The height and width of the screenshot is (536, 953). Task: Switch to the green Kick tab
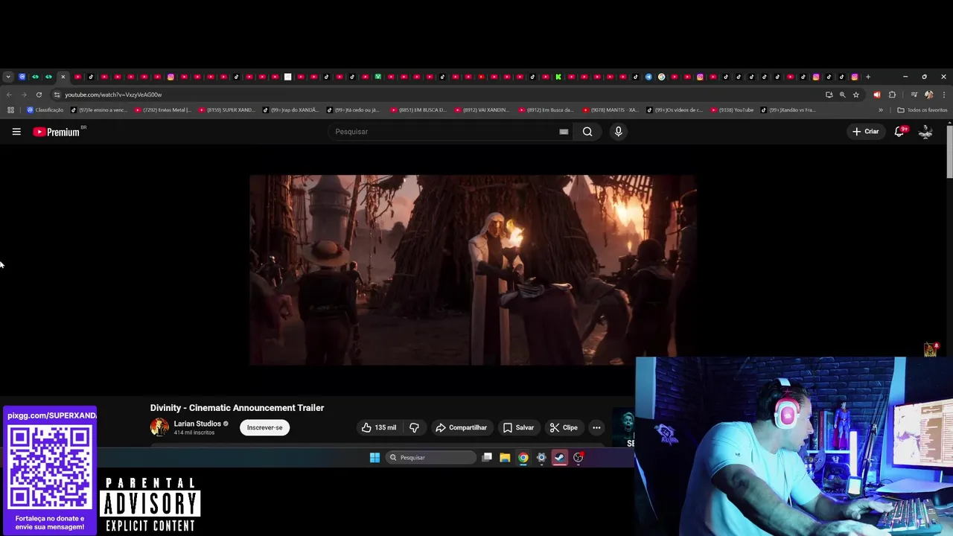click(x=558, y=77)
